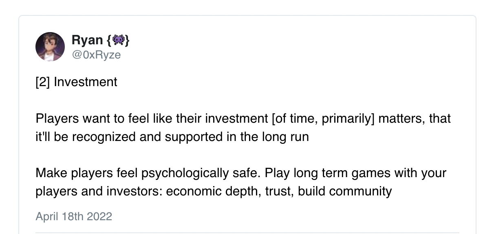Open Ryan's profile avatar picture
494x234 pixels.
click(50, 47)
